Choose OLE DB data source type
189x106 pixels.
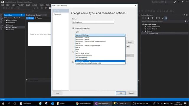click(x=100, y=44)
